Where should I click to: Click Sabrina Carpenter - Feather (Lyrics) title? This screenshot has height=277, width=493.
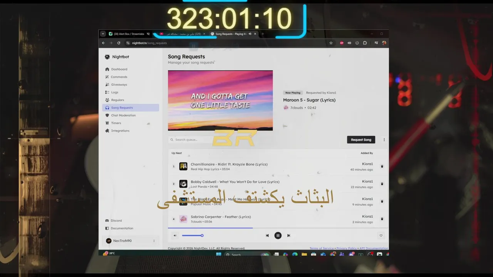point(221,217)
